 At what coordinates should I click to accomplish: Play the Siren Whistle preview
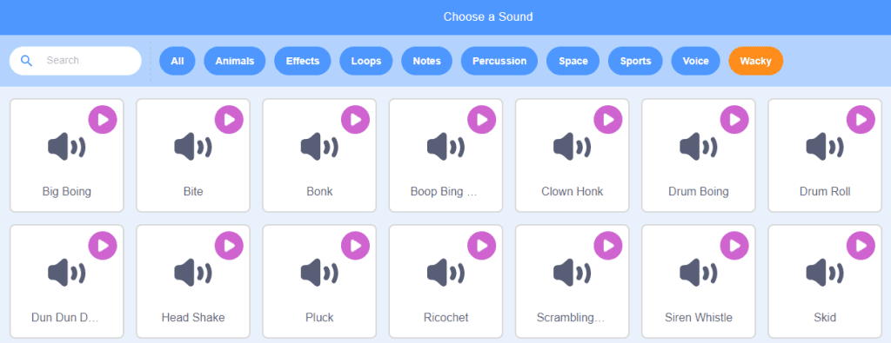[734, 246]
